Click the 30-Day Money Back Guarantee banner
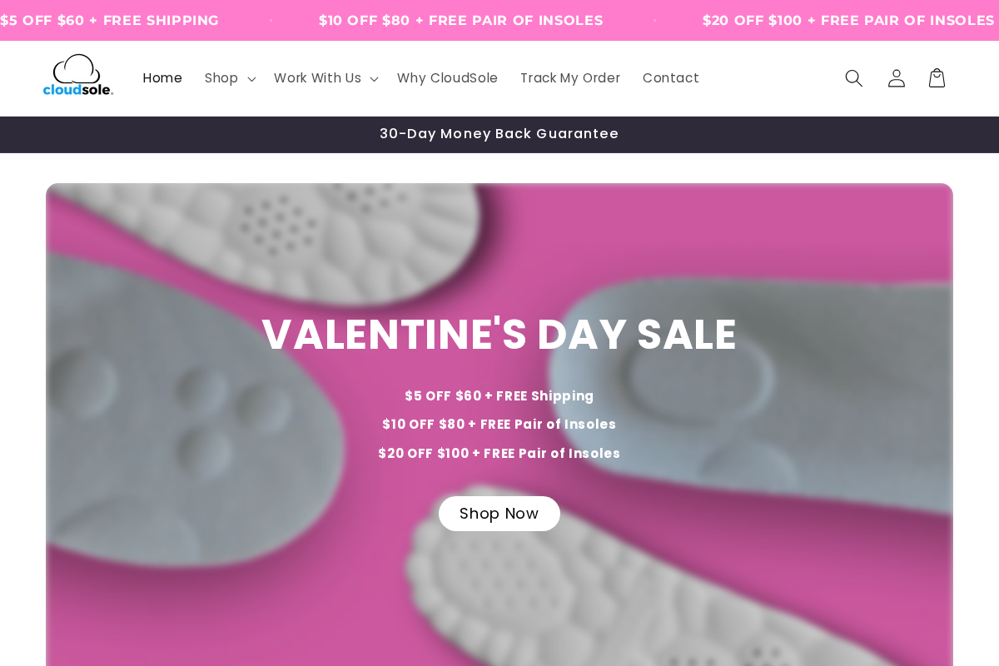 point(499,134)
